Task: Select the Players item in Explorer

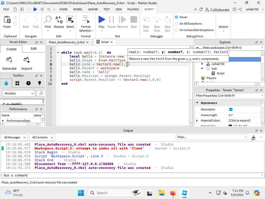Action: click(211, 78)
